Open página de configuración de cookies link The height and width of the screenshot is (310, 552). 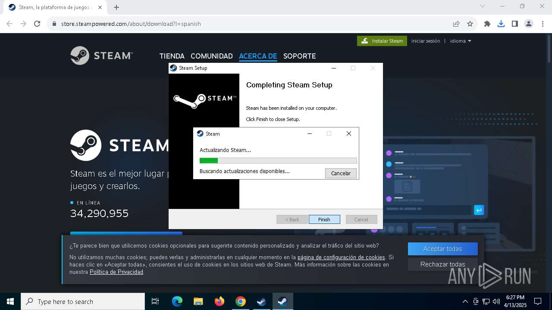click(x=341, y=257)
